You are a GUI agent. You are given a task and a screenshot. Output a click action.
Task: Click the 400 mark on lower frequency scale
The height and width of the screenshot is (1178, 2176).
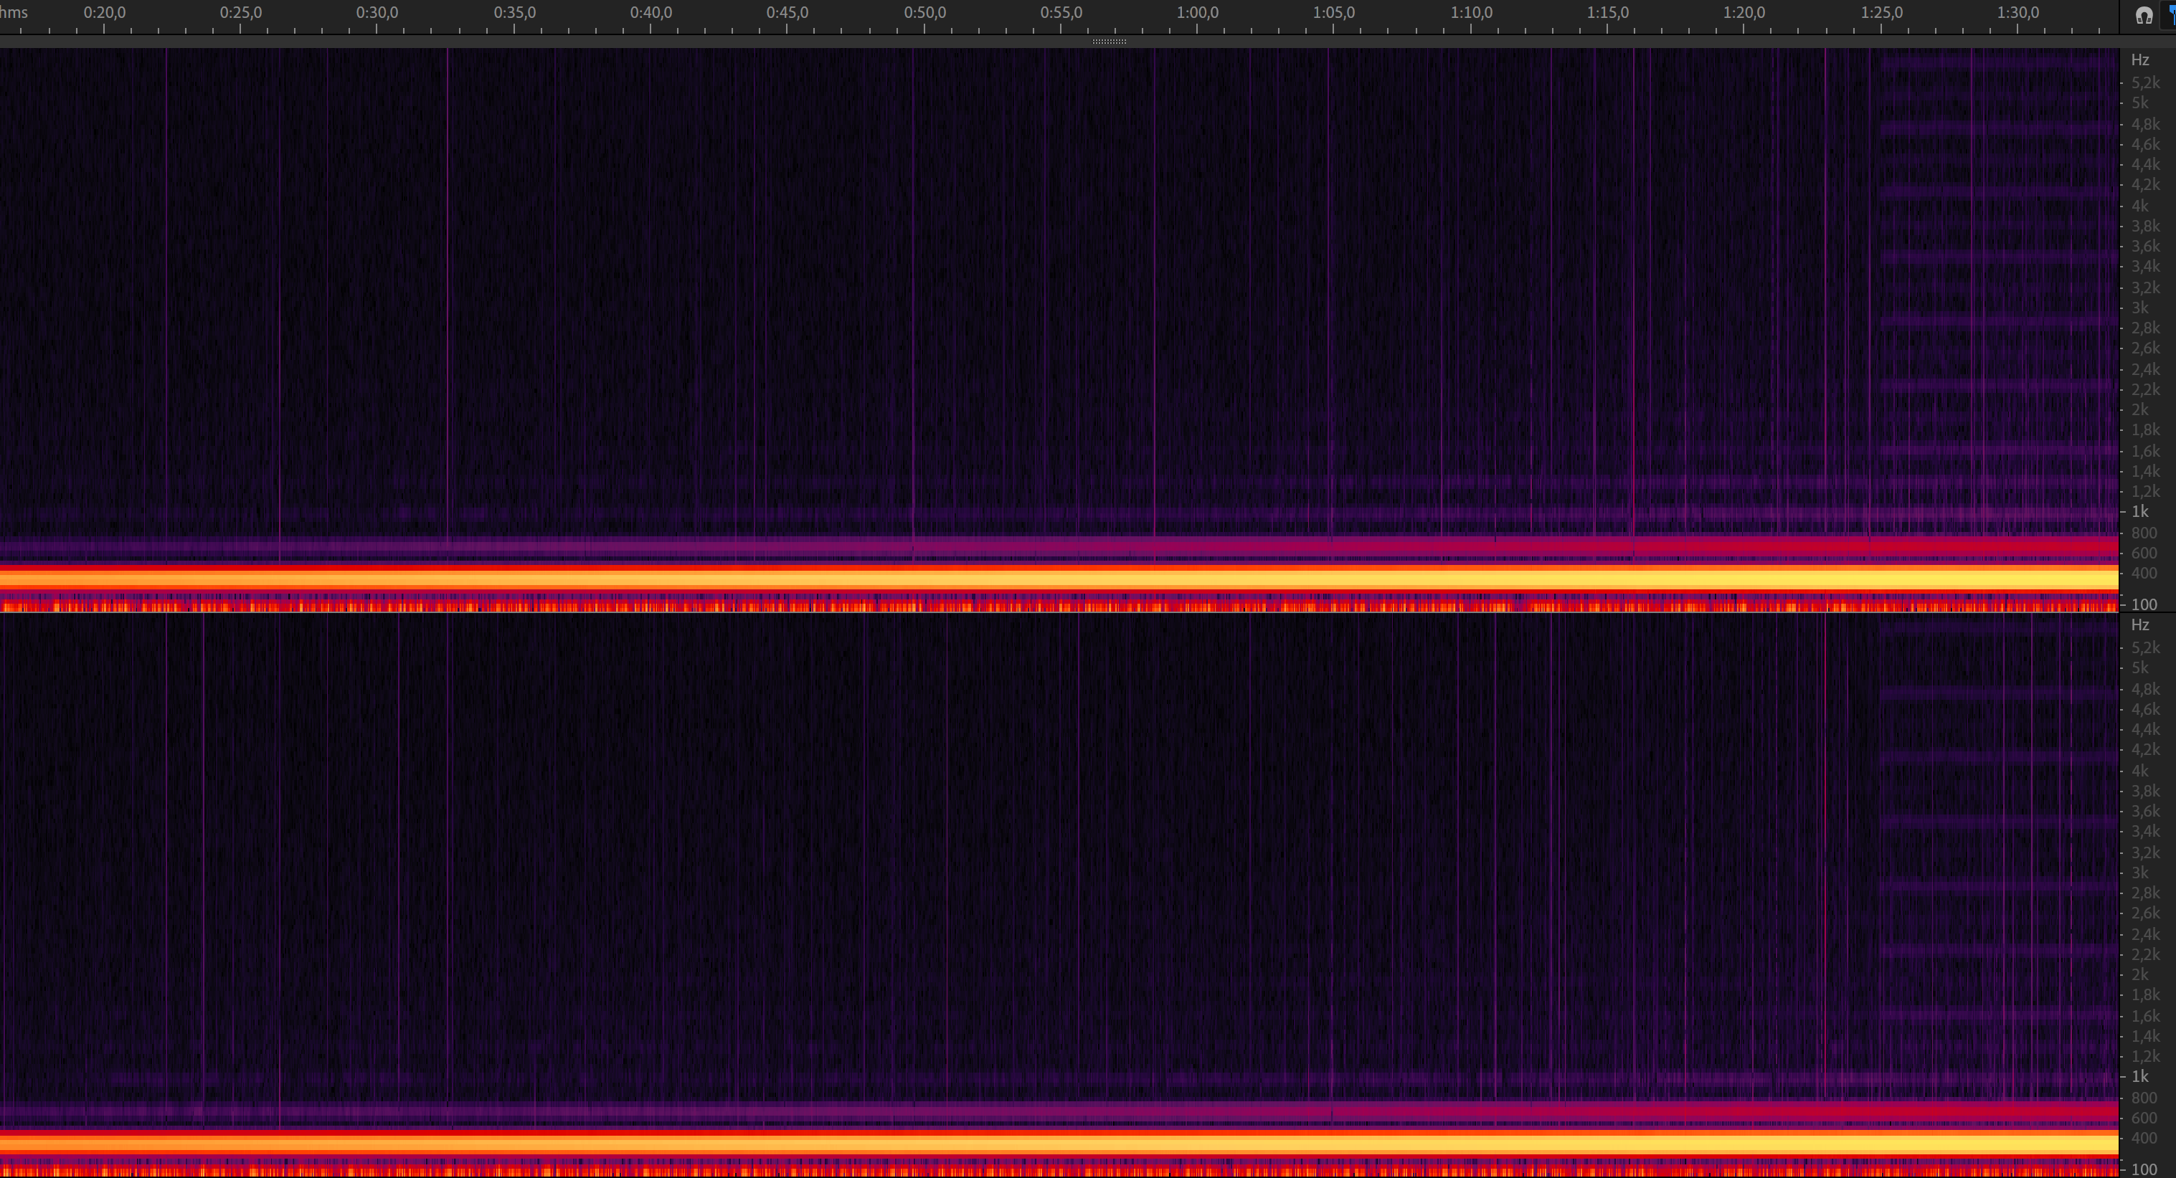point(2143,1139)
